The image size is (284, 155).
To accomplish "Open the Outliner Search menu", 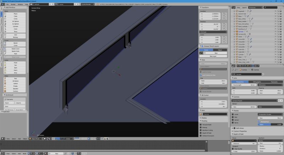I will point(245,7).
